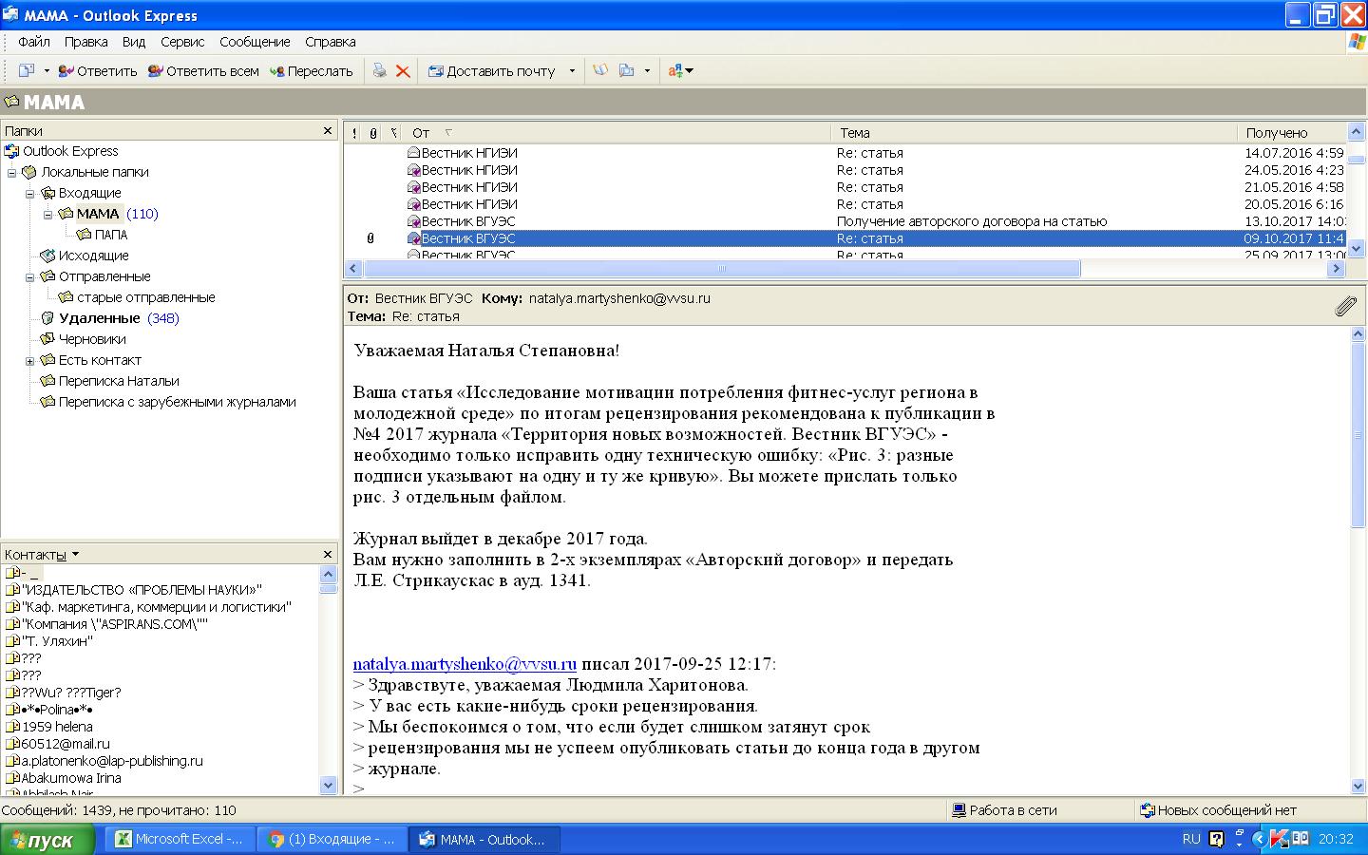This screenshot has width=1368, height=855.
Task: Click the Encoding language toolbar icon
Action: [675, 70]
